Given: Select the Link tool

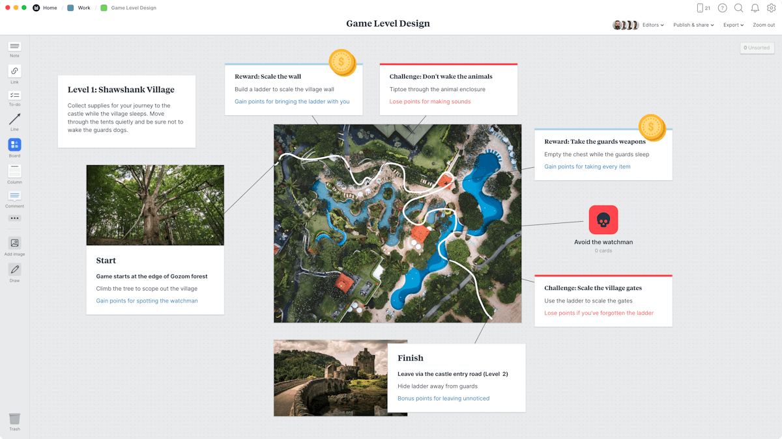Looking at the screenshot, I should point(14,71).
